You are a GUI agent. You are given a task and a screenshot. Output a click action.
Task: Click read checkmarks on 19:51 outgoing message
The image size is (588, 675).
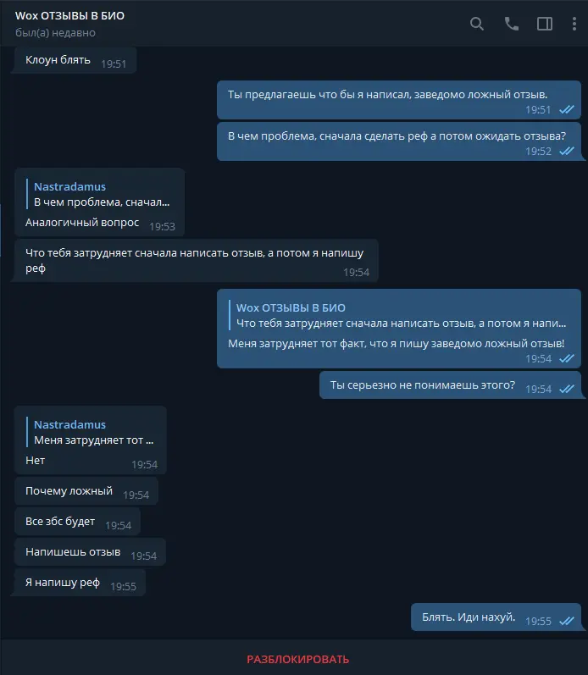tap(567, 109)
